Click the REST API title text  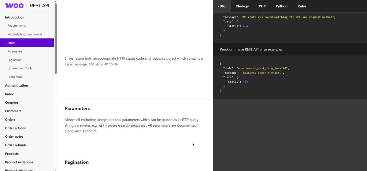[39, 6]
